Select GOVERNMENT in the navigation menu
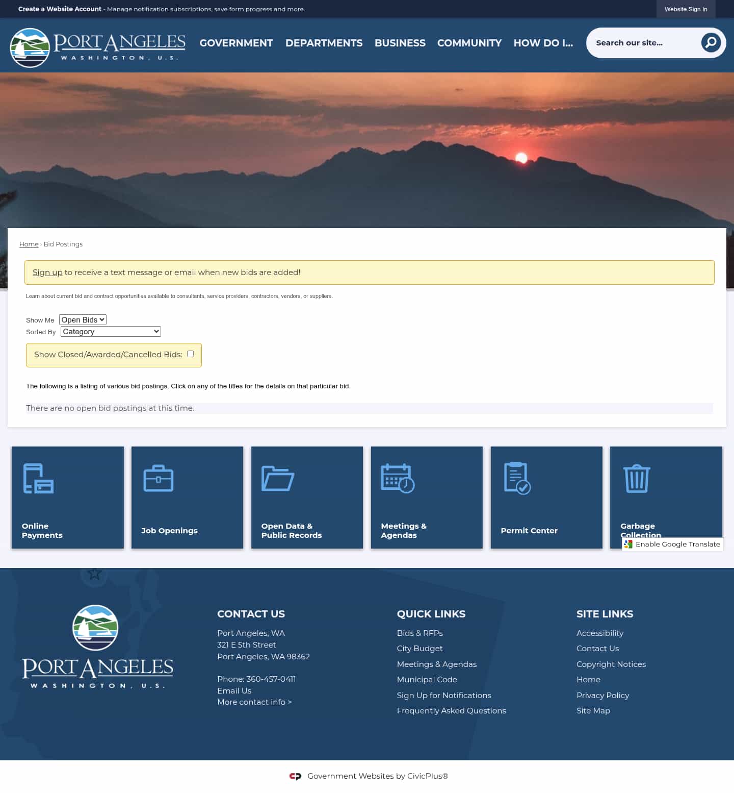This screenshot has width=734, height=793. [236, 43]
